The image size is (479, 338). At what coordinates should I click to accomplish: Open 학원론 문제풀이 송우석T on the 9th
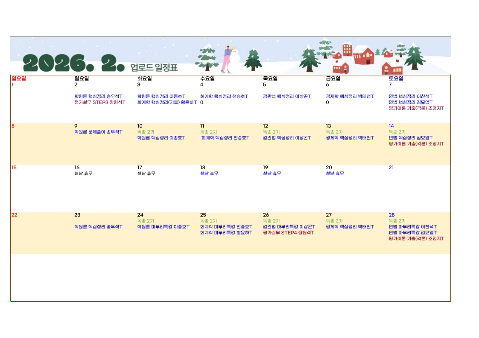coord(98,132)
